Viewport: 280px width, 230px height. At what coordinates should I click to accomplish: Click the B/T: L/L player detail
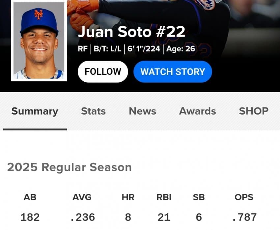click(x=107, y=49)
